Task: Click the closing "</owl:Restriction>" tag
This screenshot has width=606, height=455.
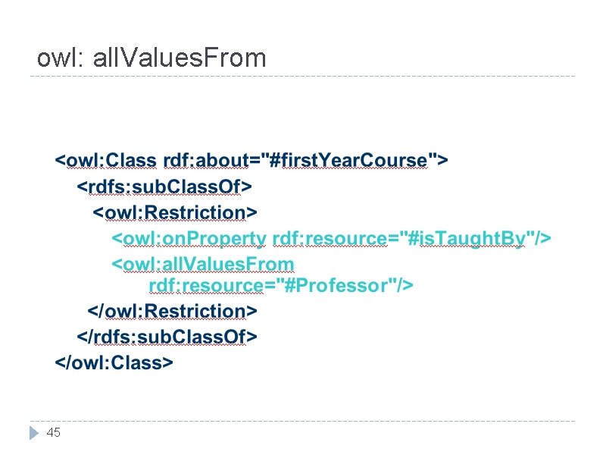Action: (x=173, y=311)
